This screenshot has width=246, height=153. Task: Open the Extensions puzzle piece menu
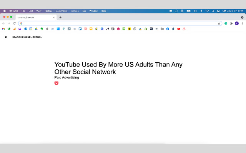point(231,23)
